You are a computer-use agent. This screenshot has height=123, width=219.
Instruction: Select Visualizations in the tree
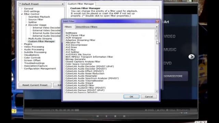point(31,55)
